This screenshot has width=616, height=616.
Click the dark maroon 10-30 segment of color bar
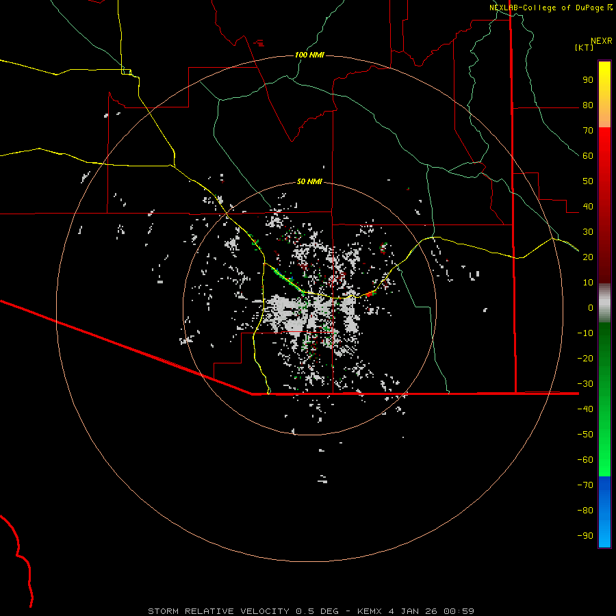coord(604,257)
